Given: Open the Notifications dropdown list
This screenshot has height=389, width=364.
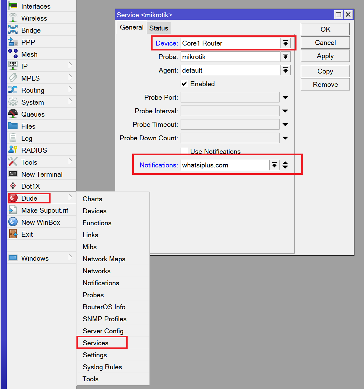Looking at the screenshot, I should point(274,165).
